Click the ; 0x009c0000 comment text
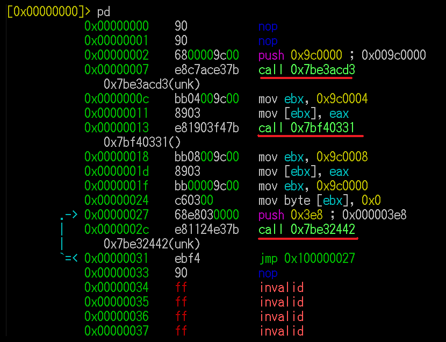 (x=387, y=55)
